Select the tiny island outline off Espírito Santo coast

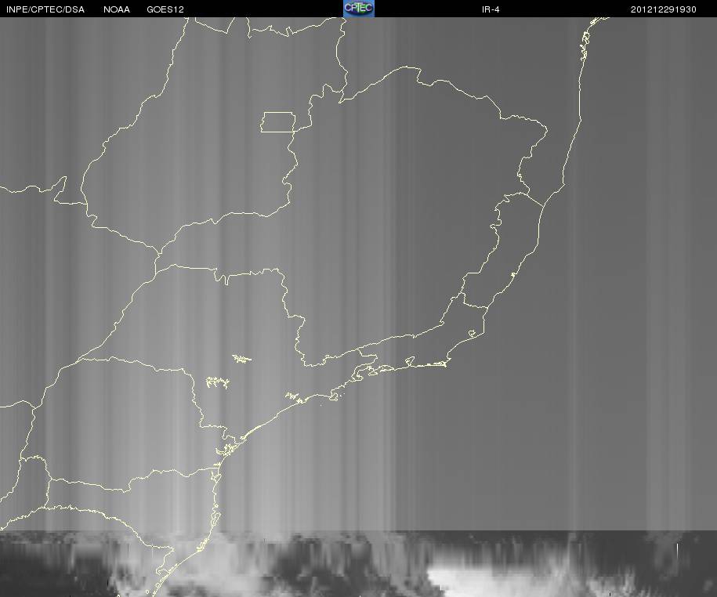[x=513, y=274]
